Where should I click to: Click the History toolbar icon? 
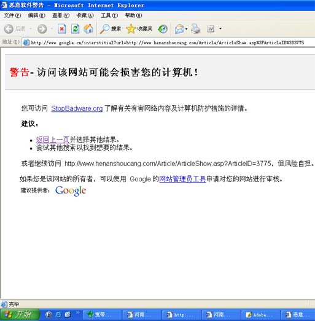[x=163, y=29]
